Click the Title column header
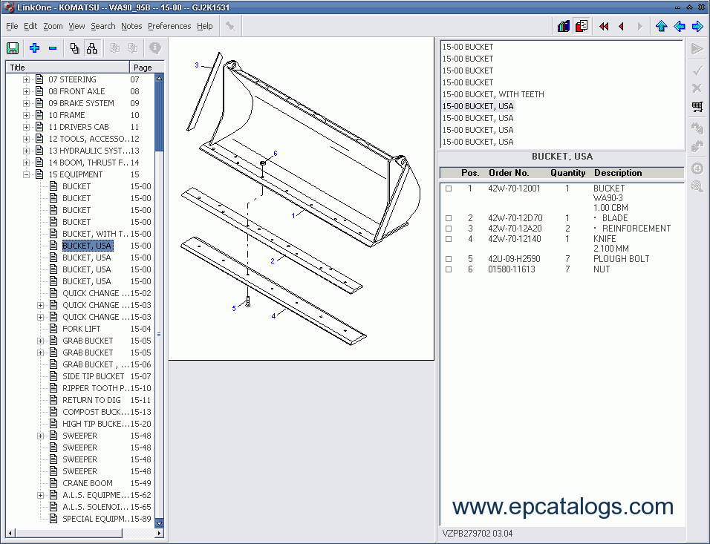The image size is (710, 544). point(68,68)
